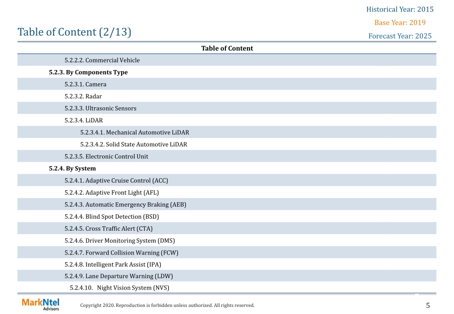Click '5.2.4.8. Intelligent Park Assist (IPA)'
This screenshot has height=314, width=454.
(113, 264)
